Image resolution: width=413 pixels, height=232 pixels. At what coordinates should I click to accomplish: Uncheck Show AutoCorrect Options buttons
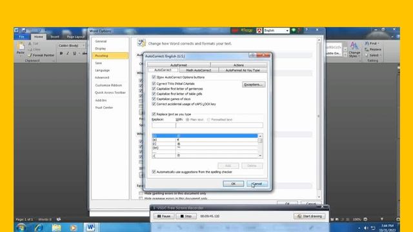(154, 77)
